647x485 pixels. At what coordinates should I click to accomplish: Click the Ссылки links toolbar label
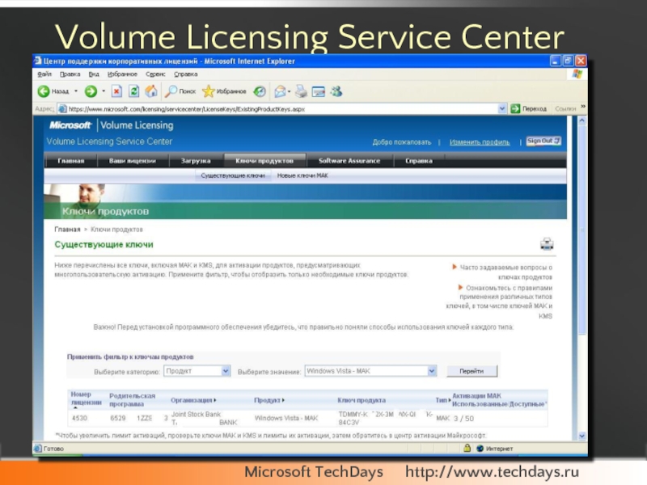pyautogui.click(x=565, y=109)
